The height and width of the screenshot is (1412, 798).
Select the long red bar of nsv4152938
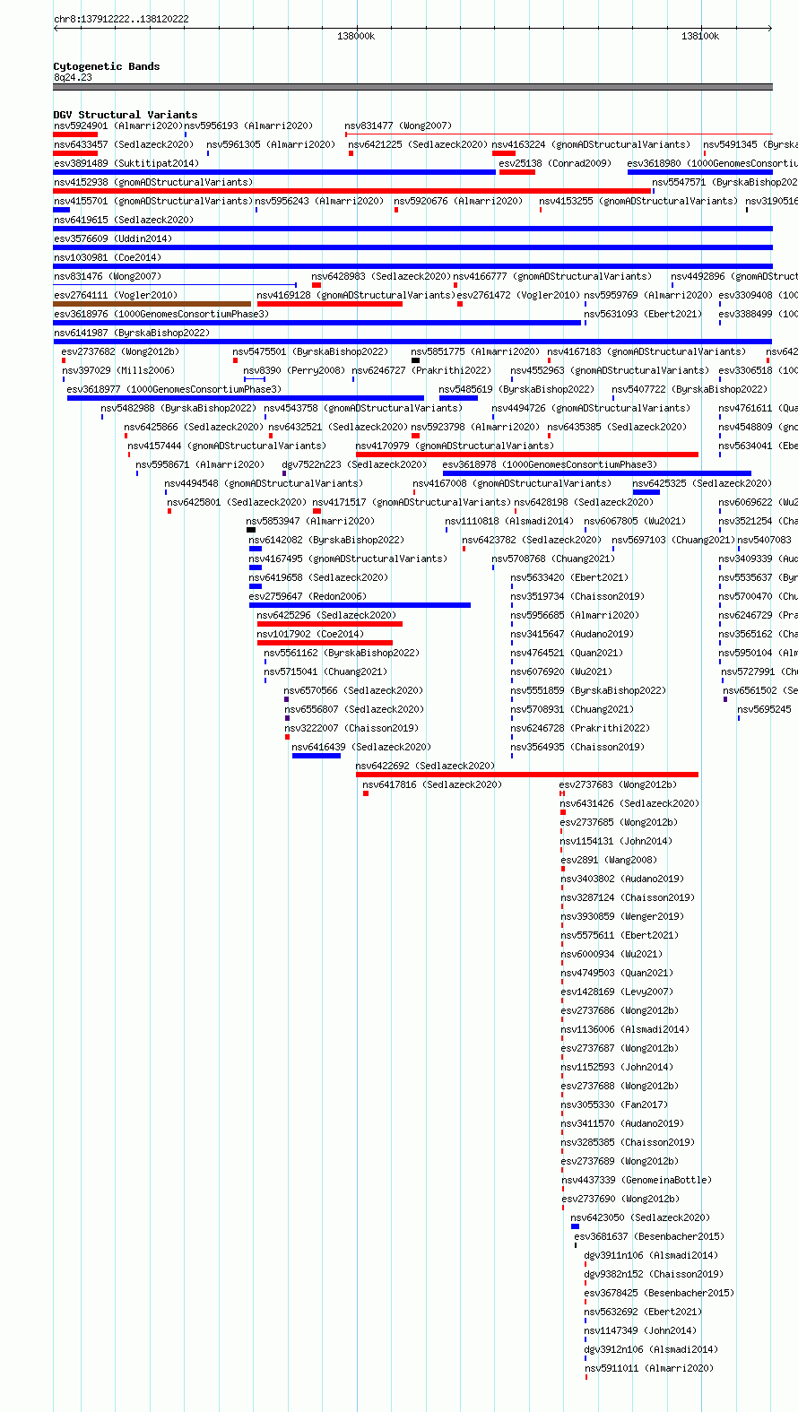pyautogui.click(x=351, y=191)
